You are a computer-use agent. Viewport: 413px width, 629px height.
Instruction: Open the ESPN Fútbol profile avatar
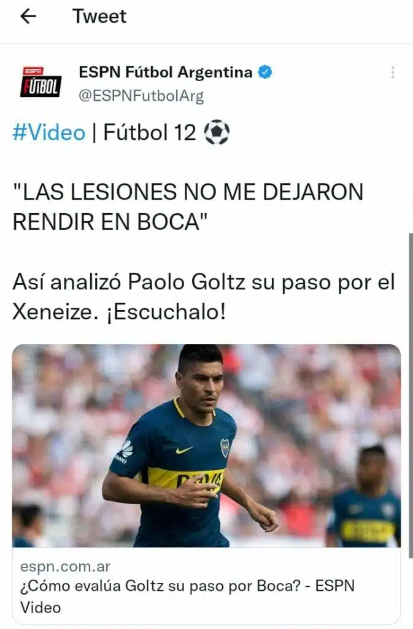coord(41,82)
